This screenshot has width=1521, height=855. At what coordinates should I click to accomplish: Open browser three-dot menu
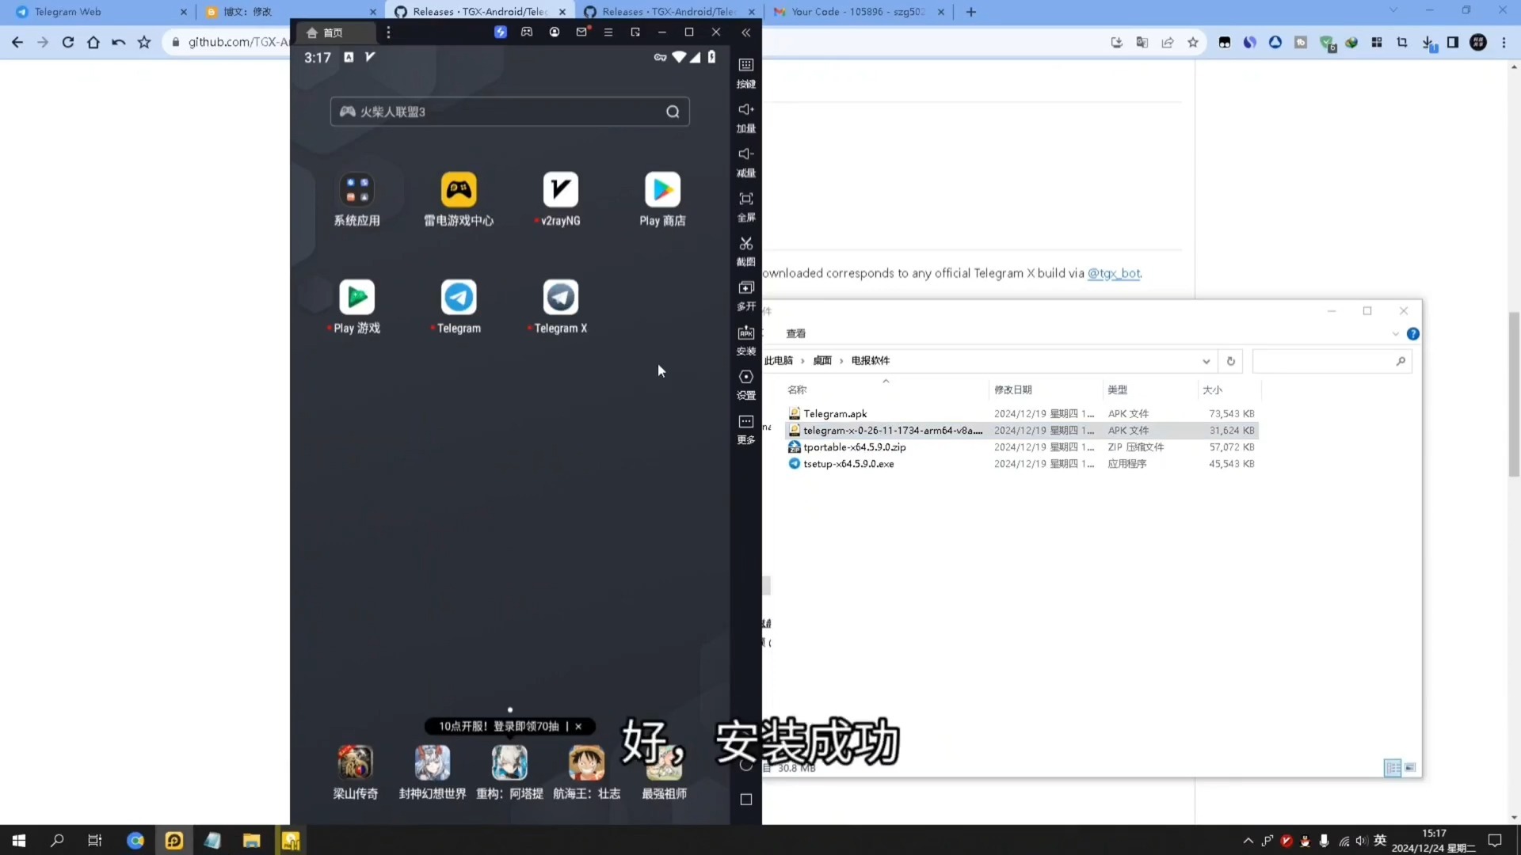click(x=1504, y=43)
